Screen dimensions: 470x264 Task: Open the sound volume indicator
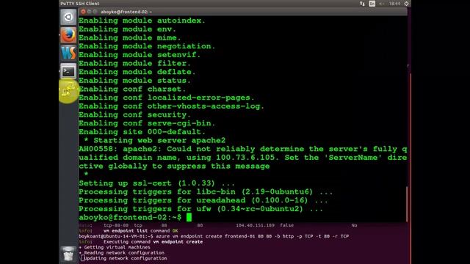[x=382, y=4]
